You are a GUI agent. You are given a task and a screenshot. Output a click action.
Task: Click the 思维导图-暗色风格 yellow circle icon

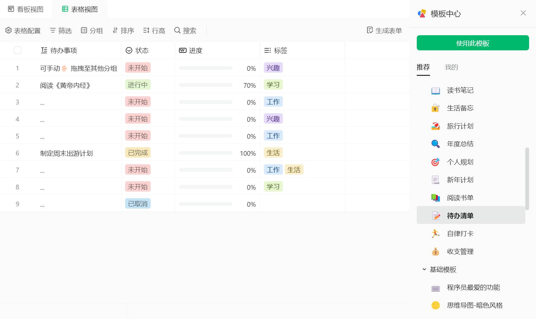(436, 305)
